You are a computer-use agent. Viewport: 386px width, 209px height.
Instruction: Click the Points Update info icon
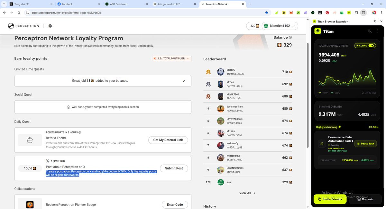tap(80, 132)
